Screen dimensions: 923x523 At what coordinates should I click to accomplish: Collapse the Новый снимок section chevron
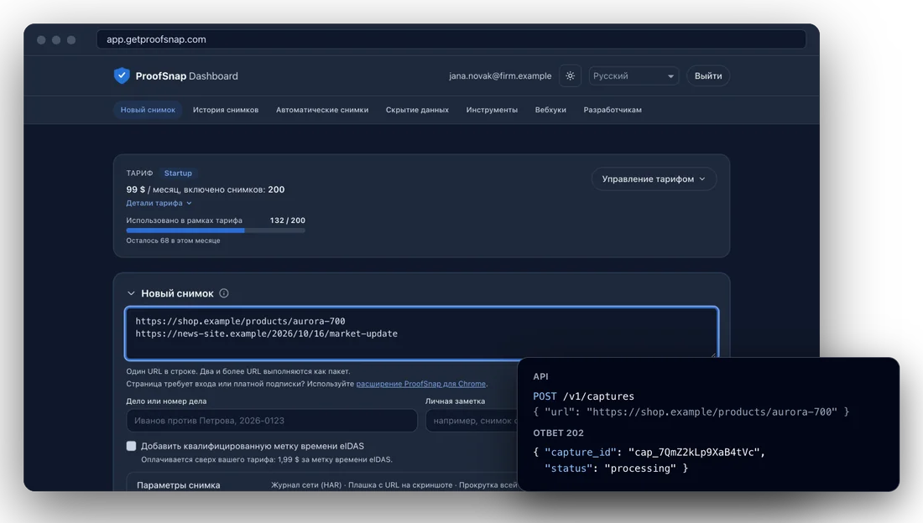(131, 293)
